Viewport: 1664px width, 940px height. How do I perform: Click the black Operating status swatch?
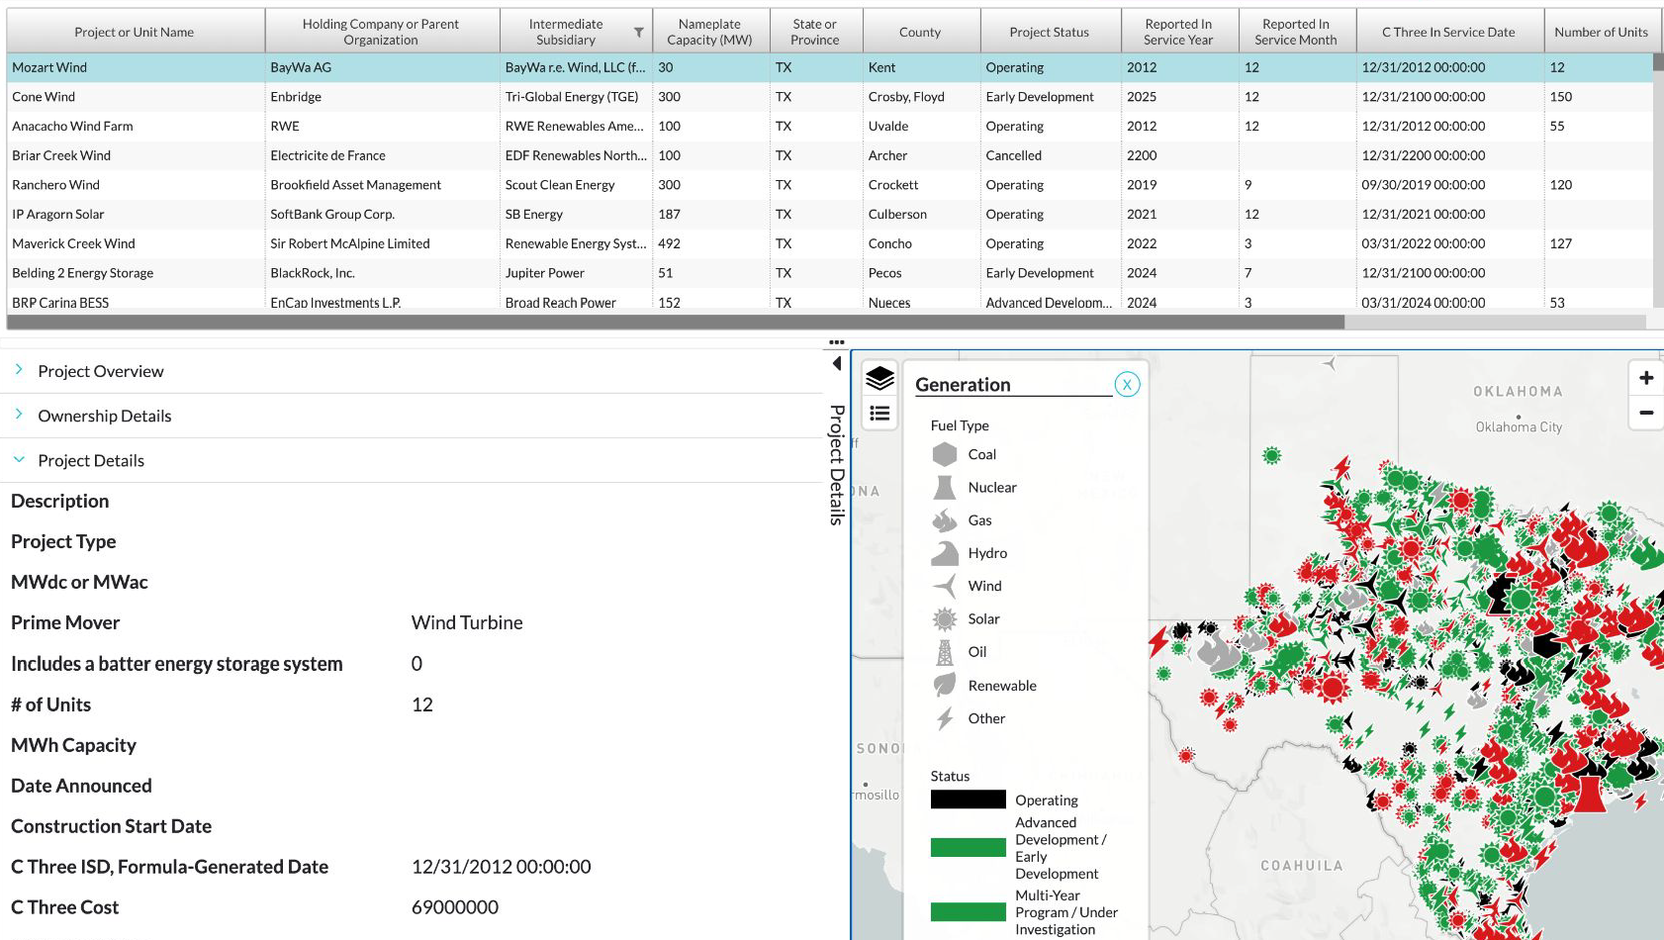(x=969, y=799)
